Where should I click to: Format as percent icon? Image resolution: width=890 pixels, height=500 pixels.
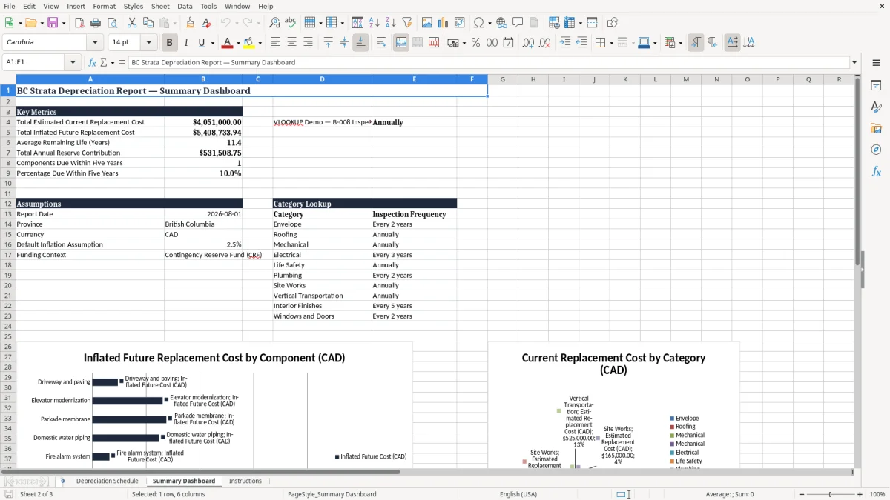coord(475,43)
